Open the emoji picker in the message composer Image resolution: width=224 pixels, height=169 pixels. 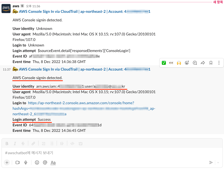tap(37, 162)
